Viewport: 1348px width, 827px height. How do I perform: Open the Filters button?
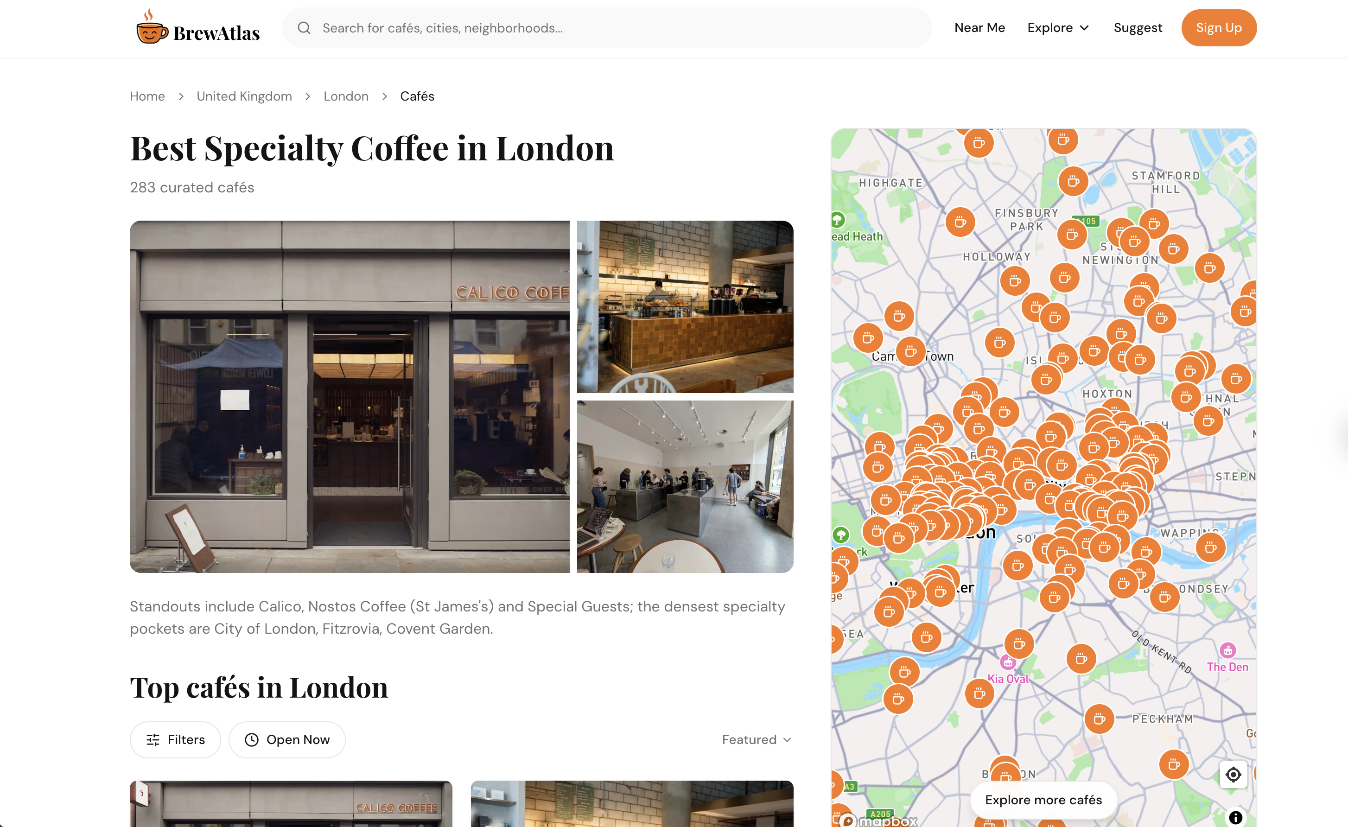click(x=175, y=739)
